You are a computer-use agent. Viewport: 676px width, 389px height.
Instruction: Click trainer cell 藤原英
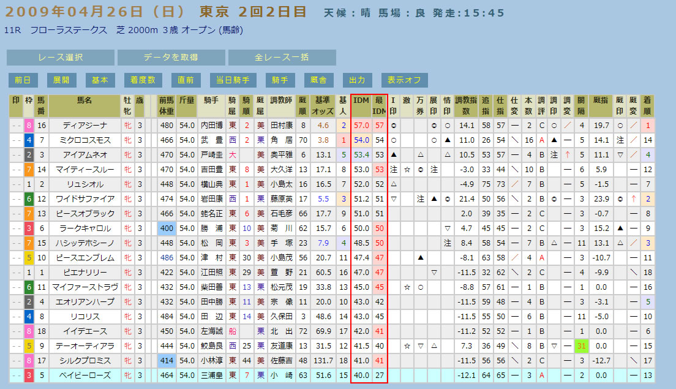coord(281,199)
